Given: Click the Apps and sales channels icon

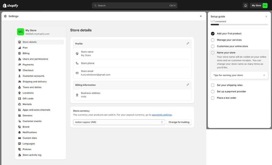Looking at the screenshot, I should (x=19, y=110).
